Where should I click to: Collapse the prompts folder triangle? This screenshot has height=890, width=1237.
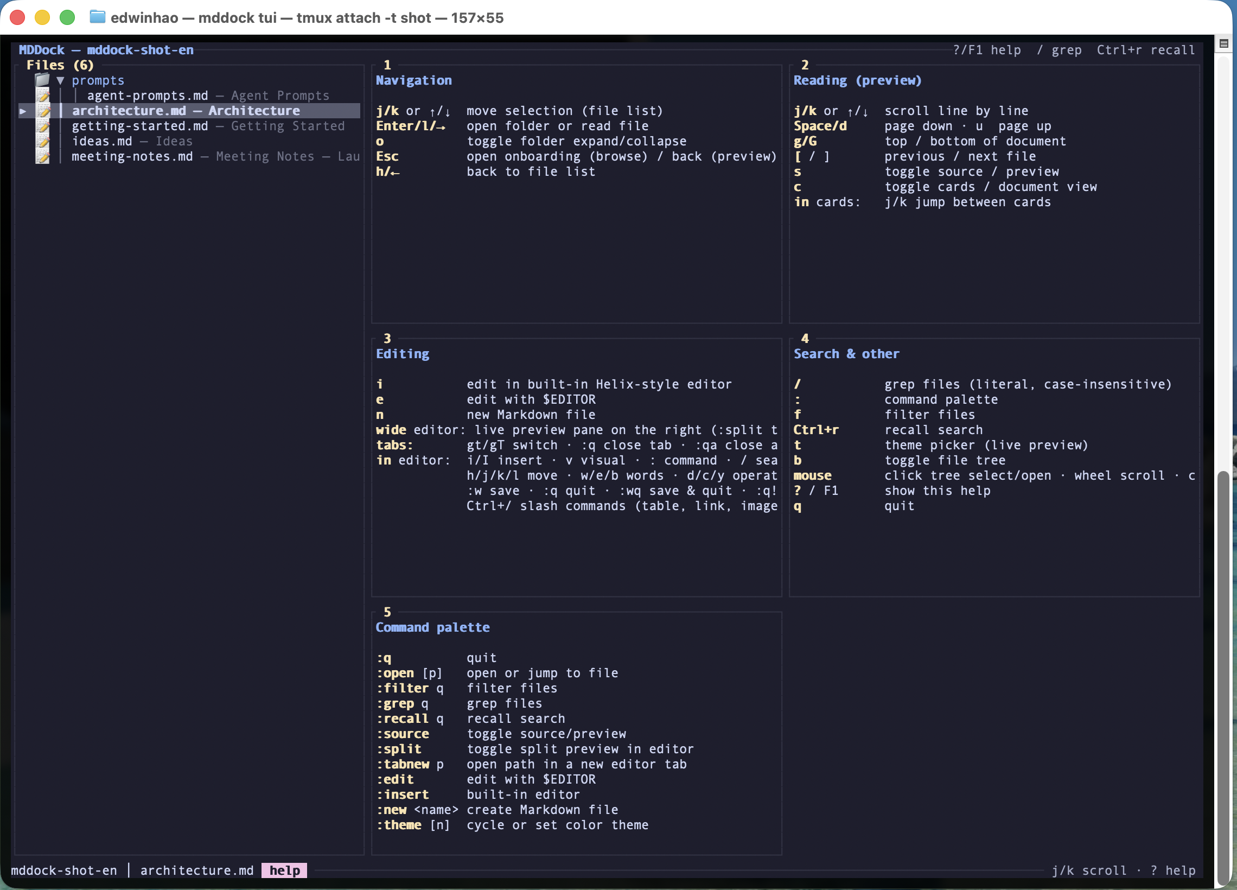tap(60, 81)
